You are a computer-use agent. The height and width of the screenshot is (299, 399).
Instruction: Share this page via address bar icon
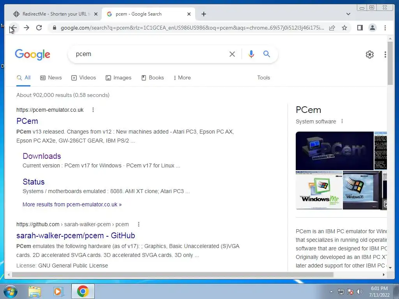332,28
